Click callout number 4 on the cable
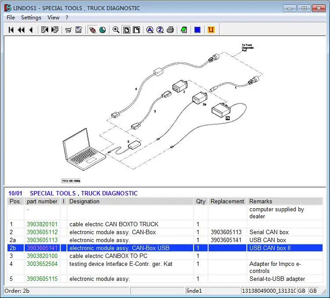 [136, 89]
